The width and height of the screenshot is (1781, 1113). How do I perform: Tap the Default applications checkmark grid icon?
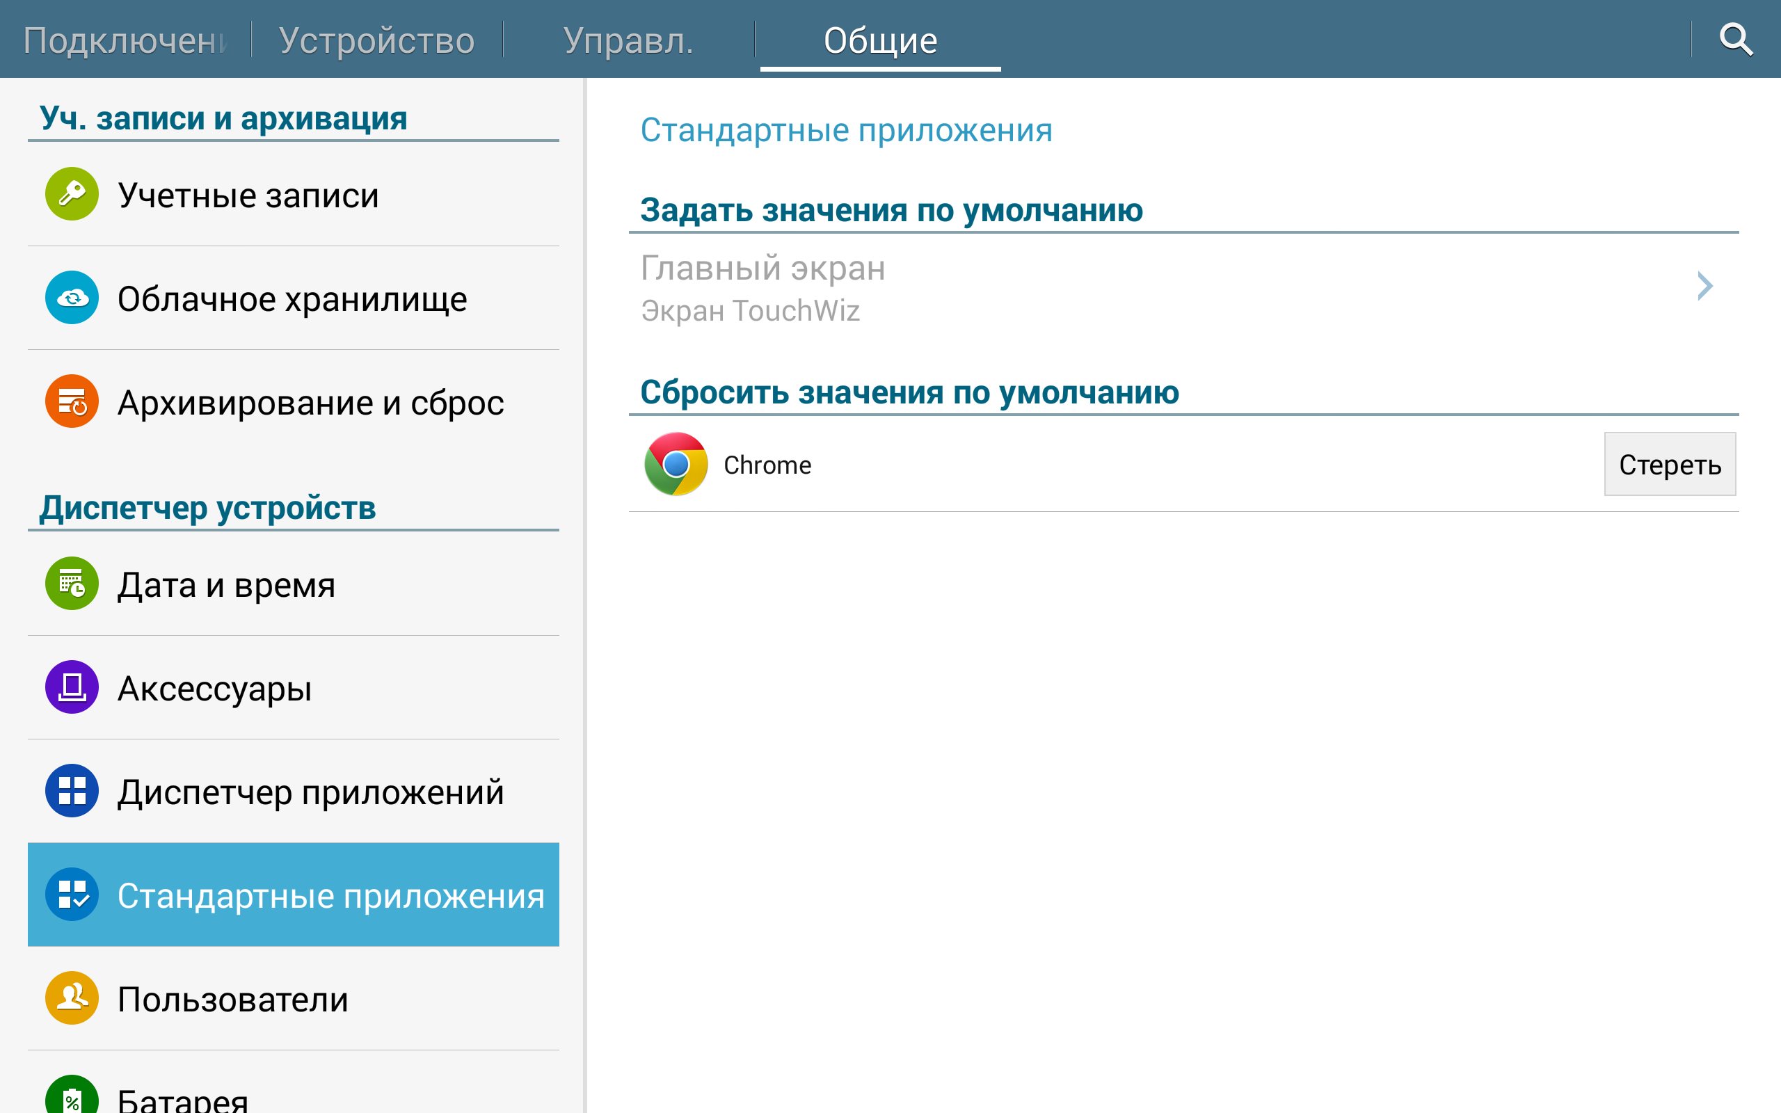click(72, 895)
